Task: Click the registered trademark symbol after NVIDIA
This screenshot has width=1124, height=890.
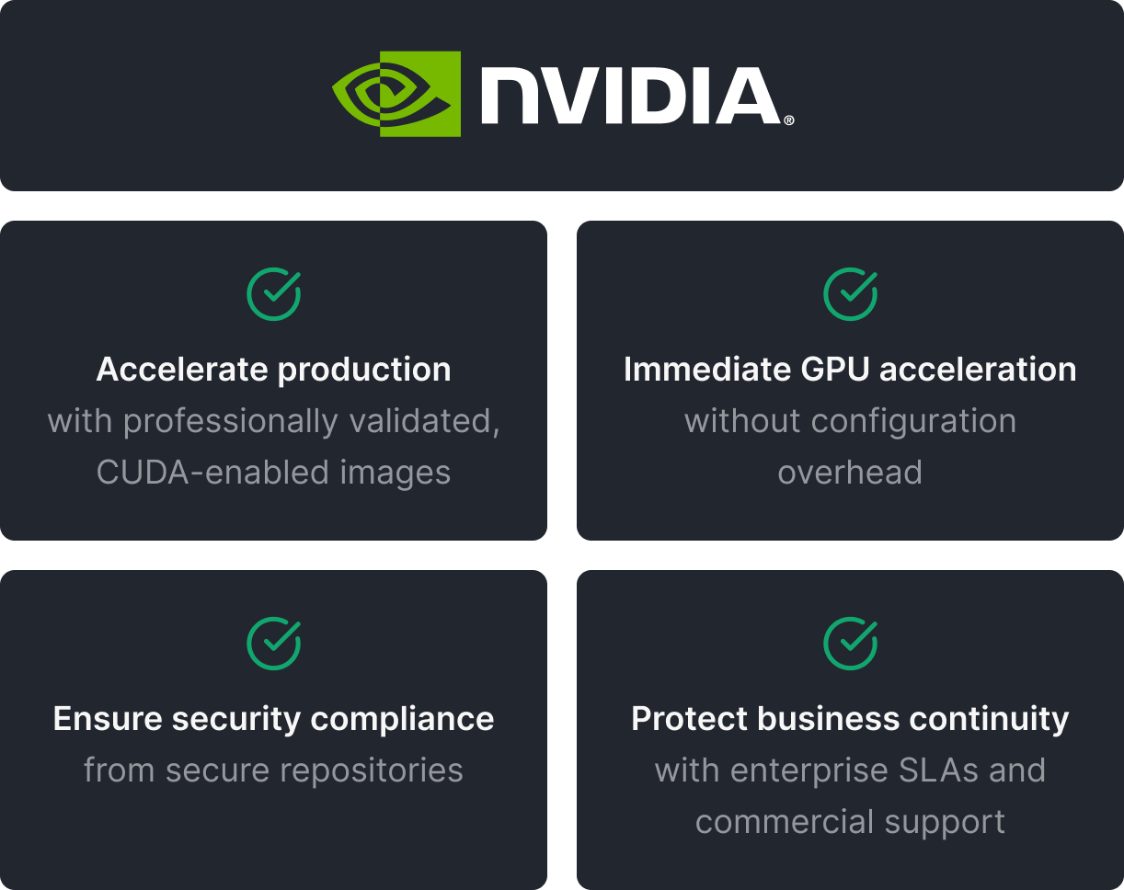Action: click(788, 120)
